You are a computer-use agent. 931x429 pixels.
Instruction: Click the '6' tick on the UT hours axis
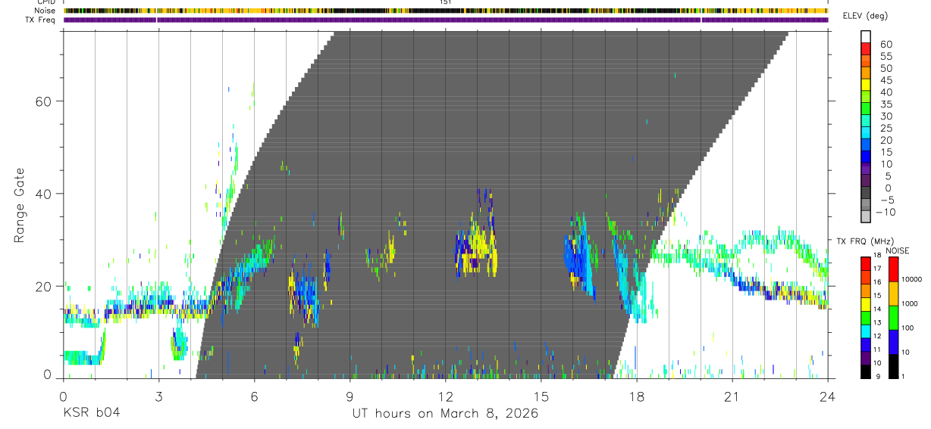pos(254,396)
